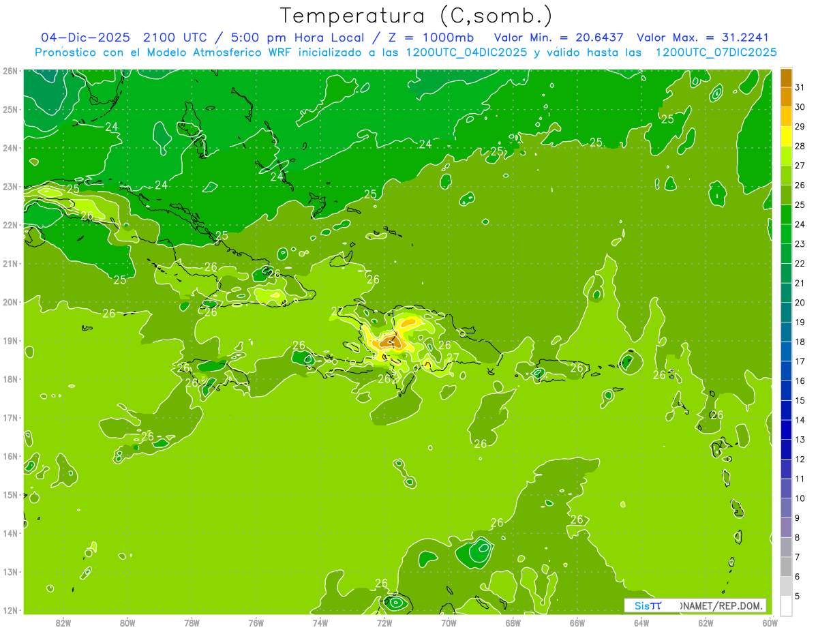Pick the gray swatch between 6 and 7
This screenshot has width=818, height=632.
[x=786, y=567]
